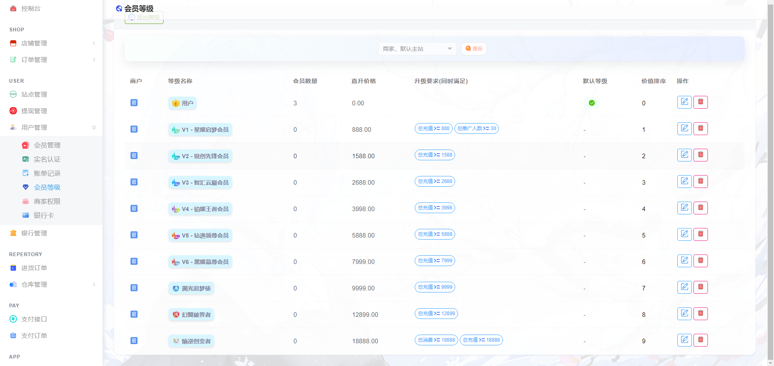Click delete icon for V2 锐创先锋会员 row
This screenshot has height=366, width=774.
700,155
